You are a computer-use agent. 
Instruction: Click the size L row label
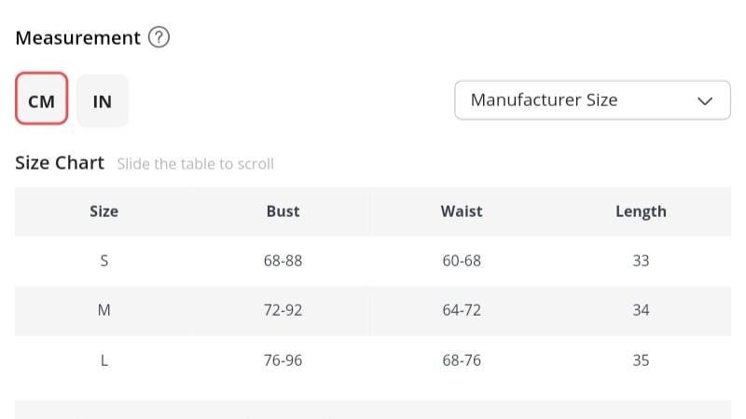tap(104, 360)
